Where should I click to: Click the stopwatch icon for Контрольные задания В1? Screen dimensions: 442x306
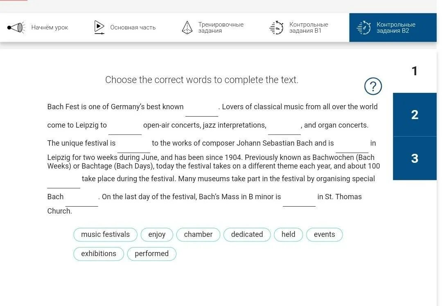point(276,27)
